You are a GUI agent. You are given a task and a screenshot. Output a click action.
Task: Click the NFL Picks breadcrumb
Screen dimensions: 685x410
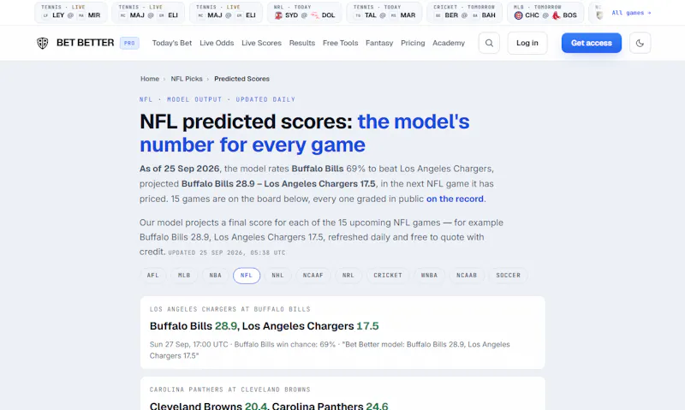click(187, 79)
